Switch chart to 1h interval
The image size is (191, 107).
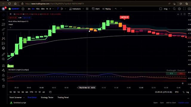coord(47,9)
